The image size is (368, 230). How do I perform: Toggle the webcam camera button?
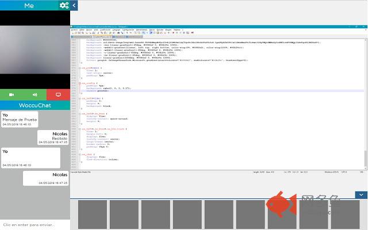pyautogui.click(x=11, y=94)
